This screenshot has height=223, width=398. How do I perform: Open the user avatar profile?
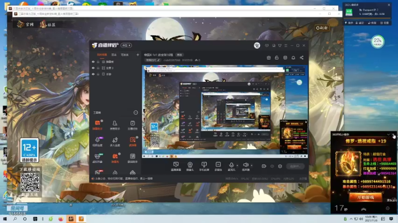(x=257, y=46)
